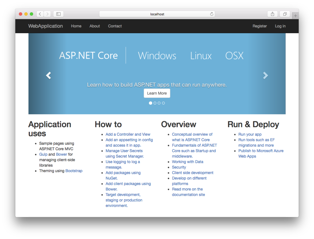Open a new tab with the plus button
Screen dimensions: 314x239
[295, 16]
